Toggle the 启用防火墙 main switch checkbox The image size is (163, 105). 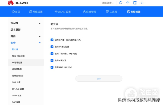pos(52,40)
